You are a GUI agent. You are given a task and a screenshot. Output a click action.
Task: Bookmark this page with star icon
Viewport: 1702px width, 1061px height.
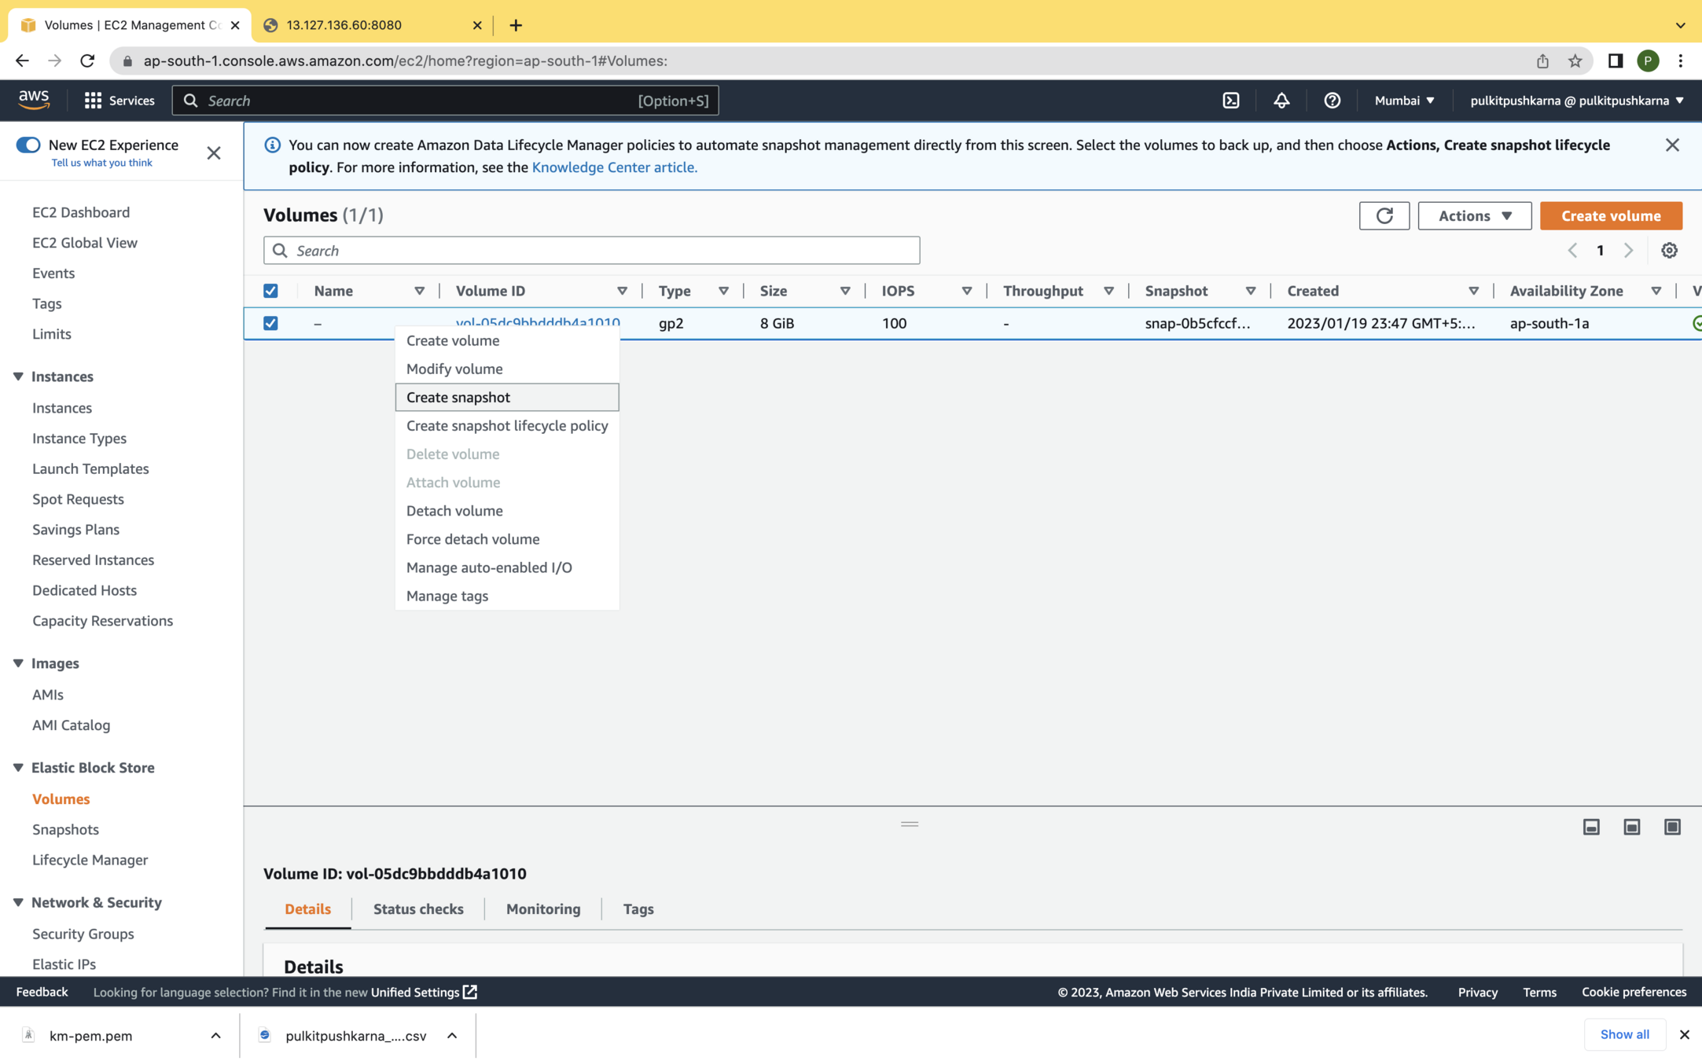1575,61
